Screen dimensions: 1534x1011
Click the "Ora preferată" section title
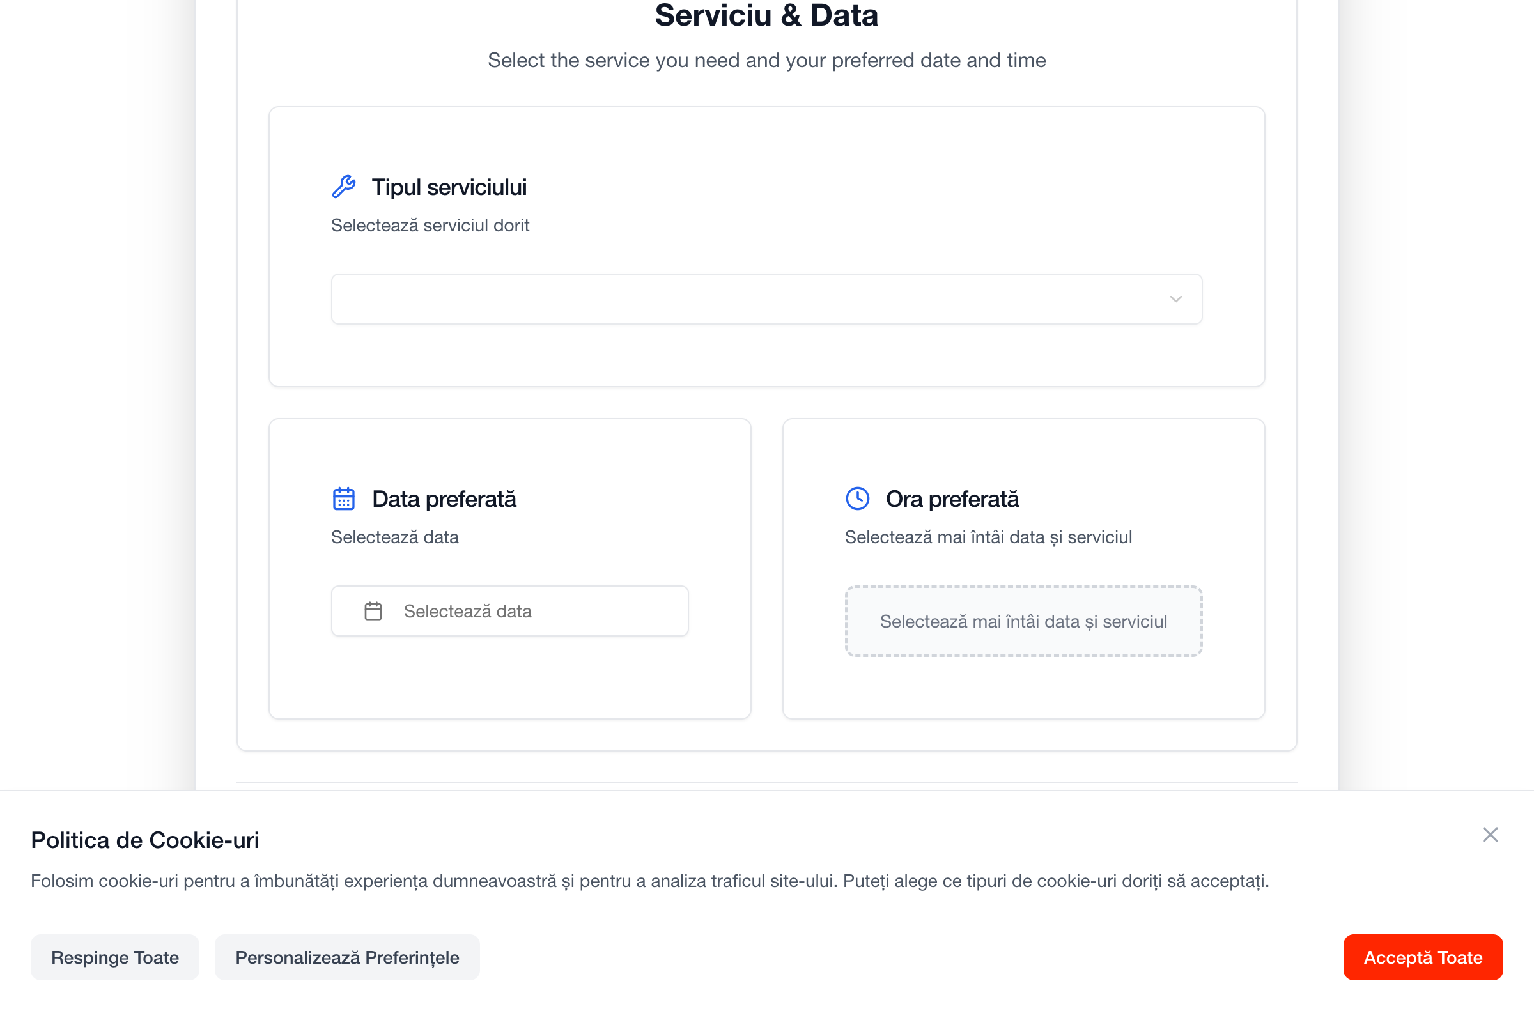click(952, 499)
